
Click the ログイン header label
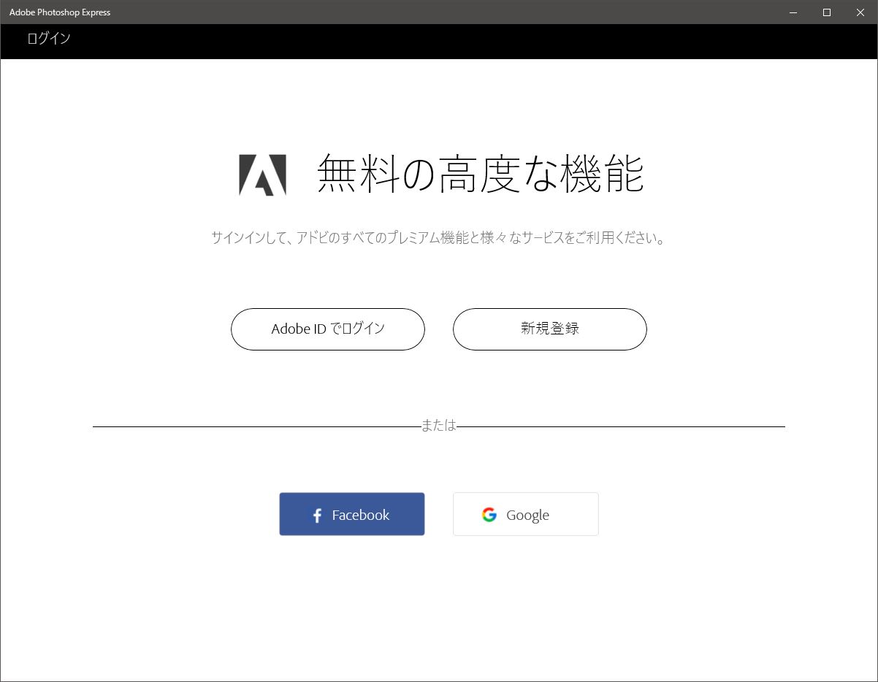(48, 38)
